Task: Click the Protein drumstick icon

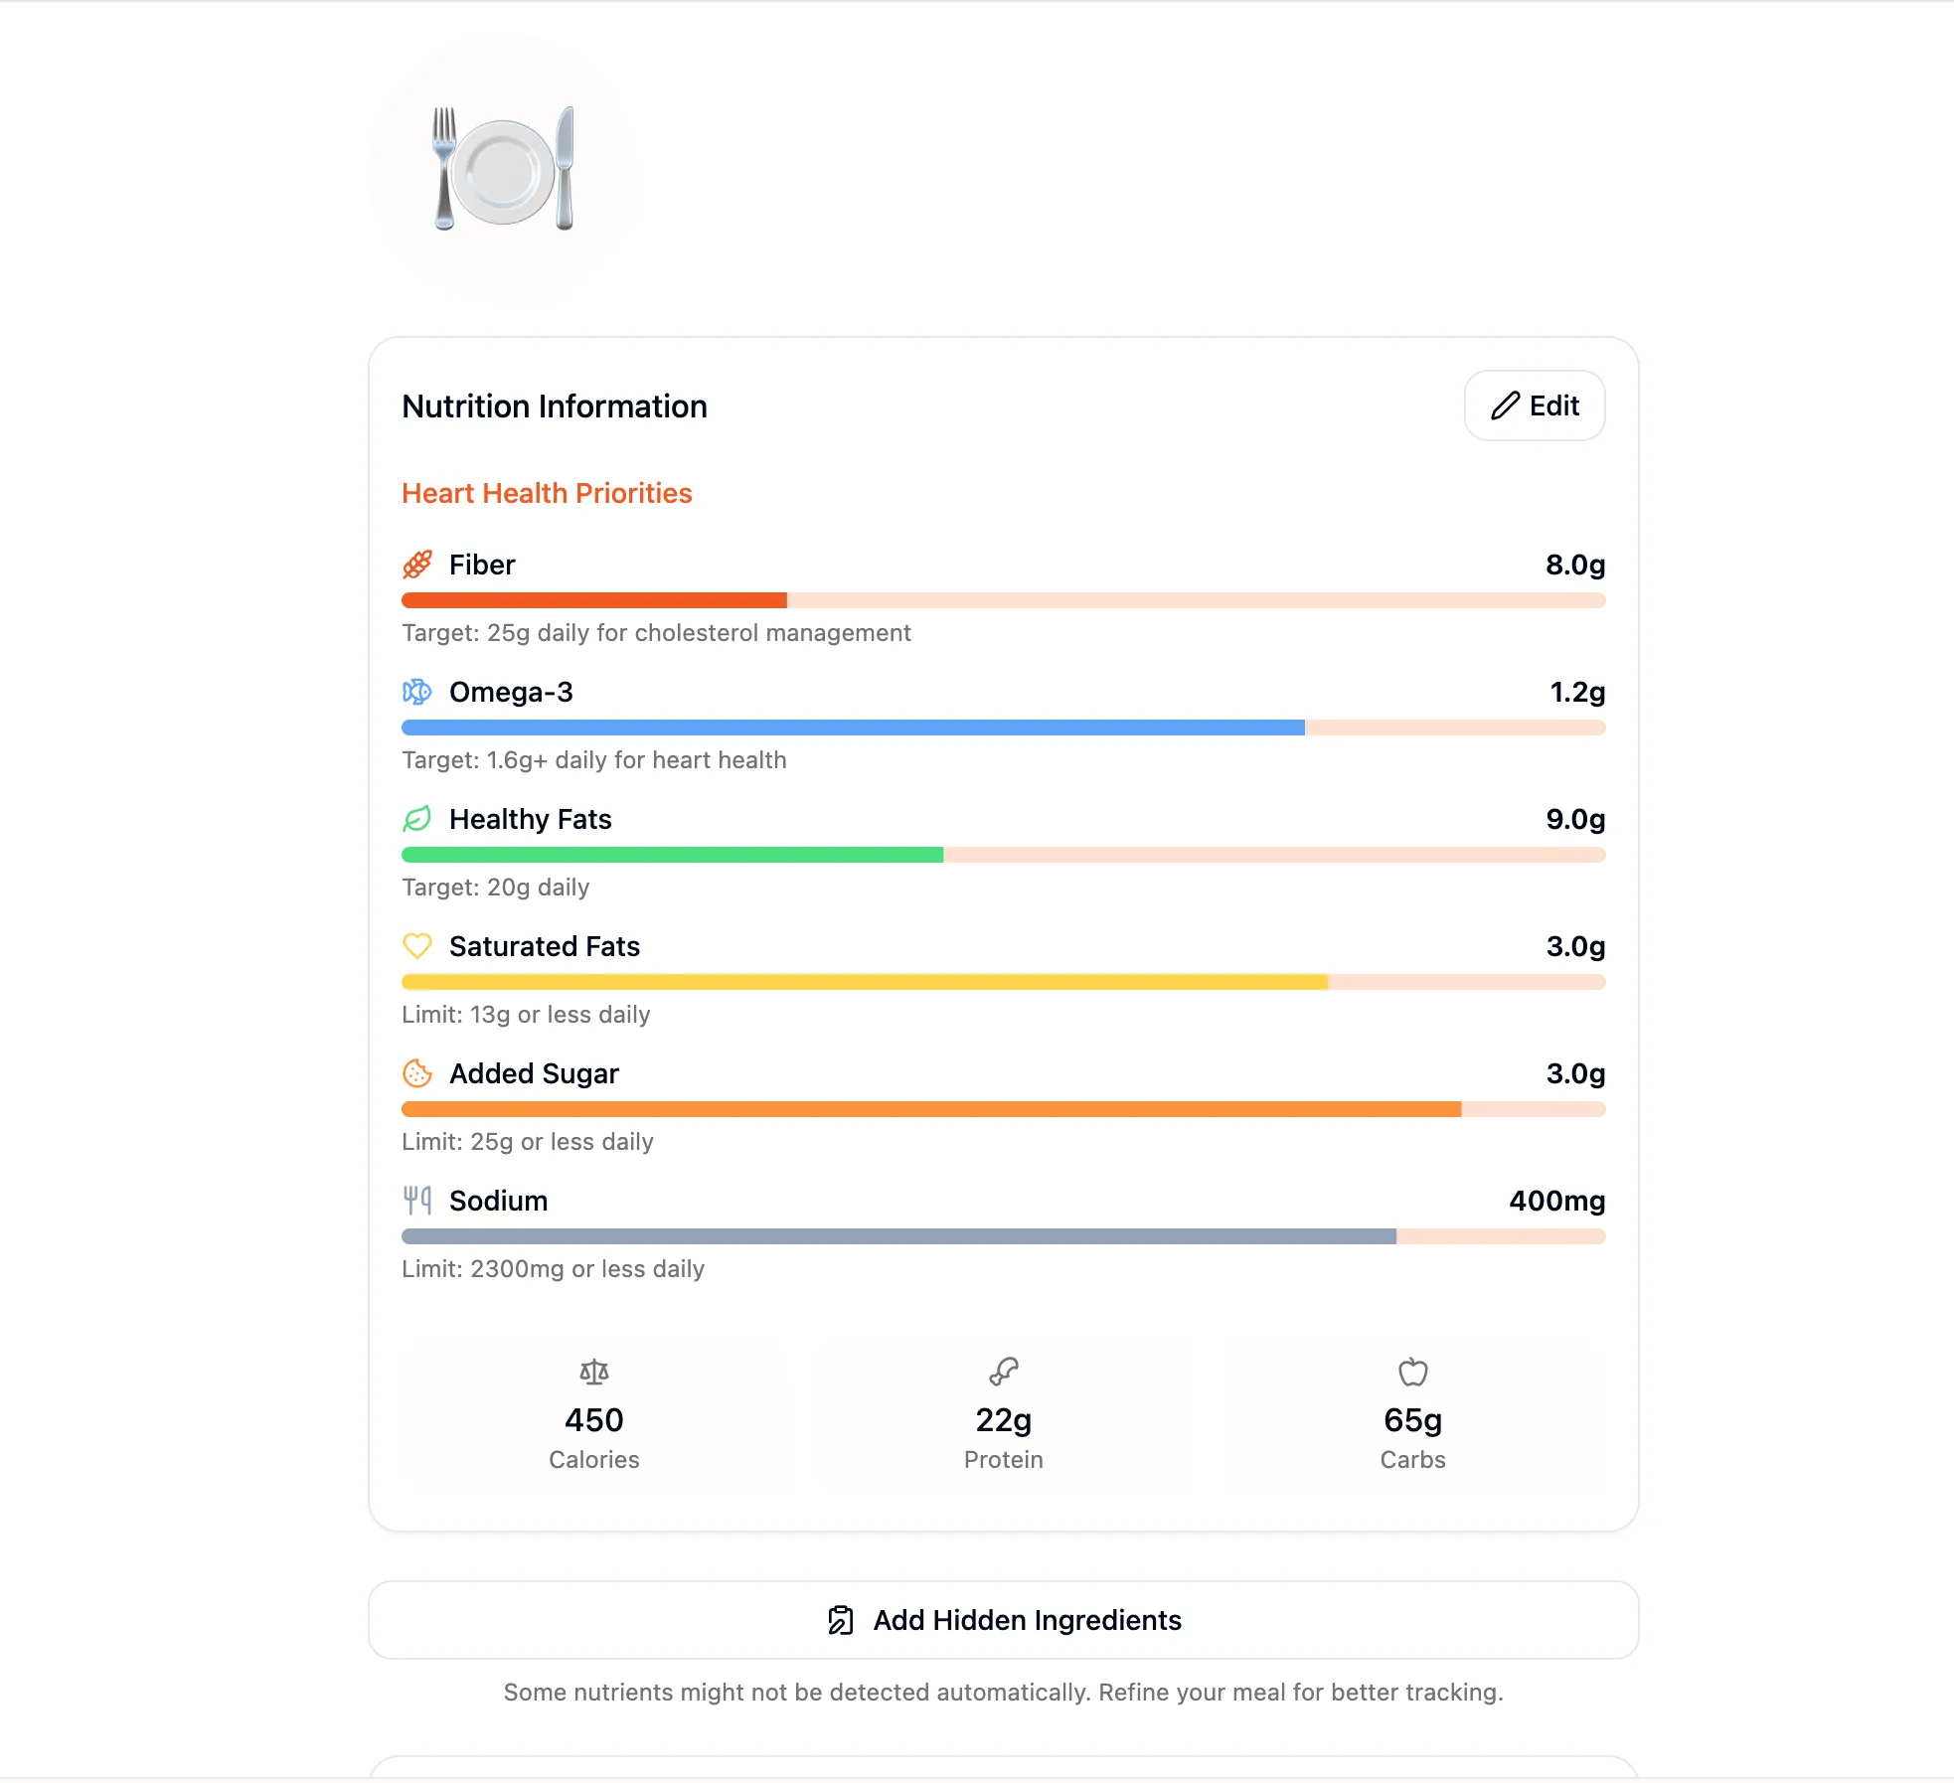Action: [x=1004, y=1373]
